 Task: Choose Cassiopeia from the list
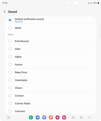tap(50, 80)
